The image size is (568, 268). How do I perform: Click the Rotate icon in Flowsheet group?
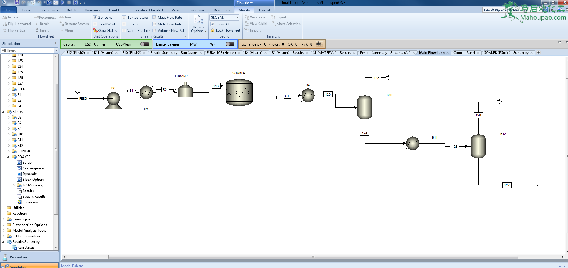[x=5, y=17]
